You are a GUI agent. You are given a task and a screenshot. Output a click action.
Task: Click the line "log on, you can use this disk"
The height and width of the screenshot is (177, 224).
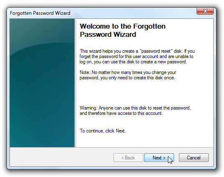(133, 62)
